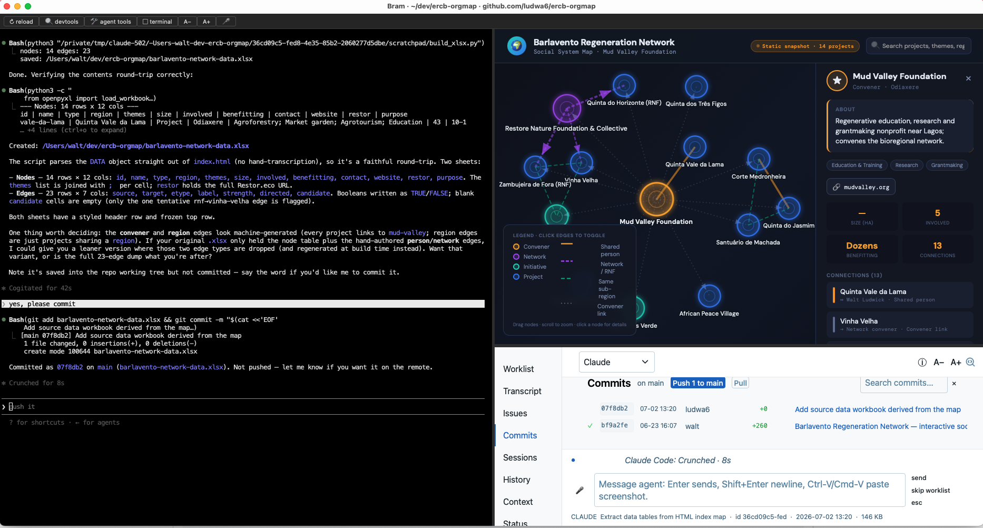Open the History sidebar tab
The image size is (983, 528).
click(516, 480)
